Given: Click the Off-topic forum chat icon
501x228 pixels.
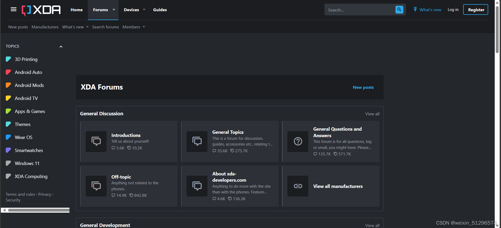Looking at the screenshot, I should 96,186.
